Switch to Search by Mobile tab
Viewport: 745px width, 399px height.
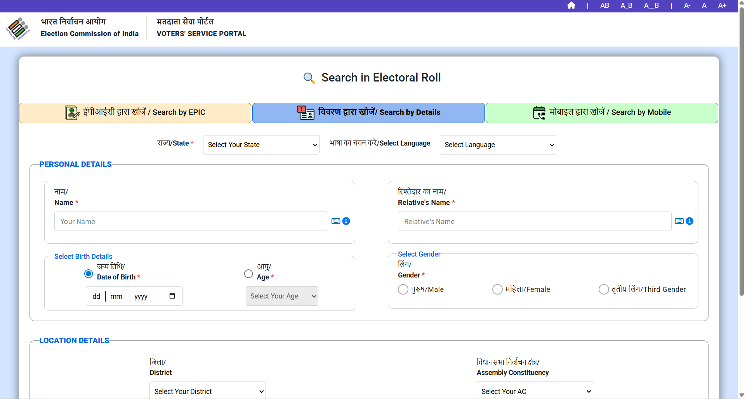tap(601, 113)
